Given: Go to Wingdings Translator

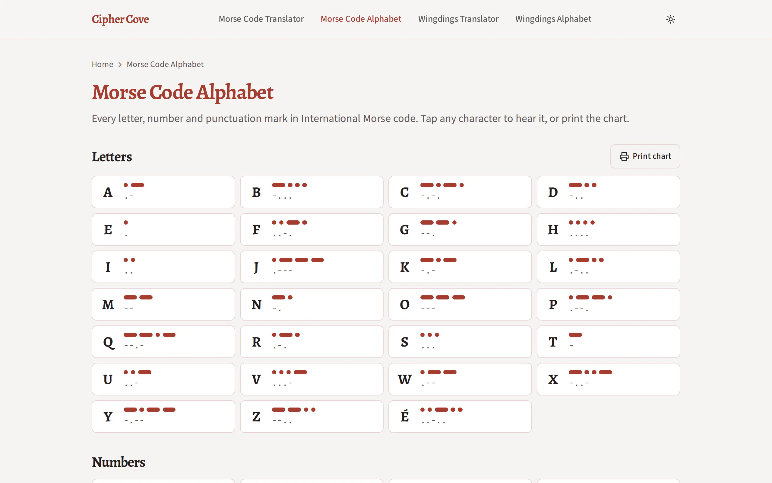Looking at the screenshot, I should (458, 19).
